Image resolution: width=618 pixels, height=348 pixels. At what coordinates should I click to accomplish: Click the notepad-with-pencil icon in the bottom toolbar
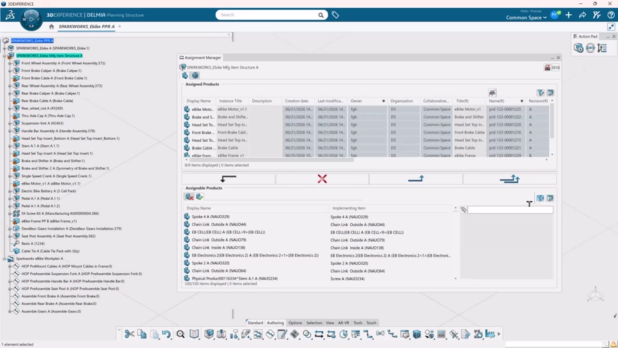pos(282,334)
